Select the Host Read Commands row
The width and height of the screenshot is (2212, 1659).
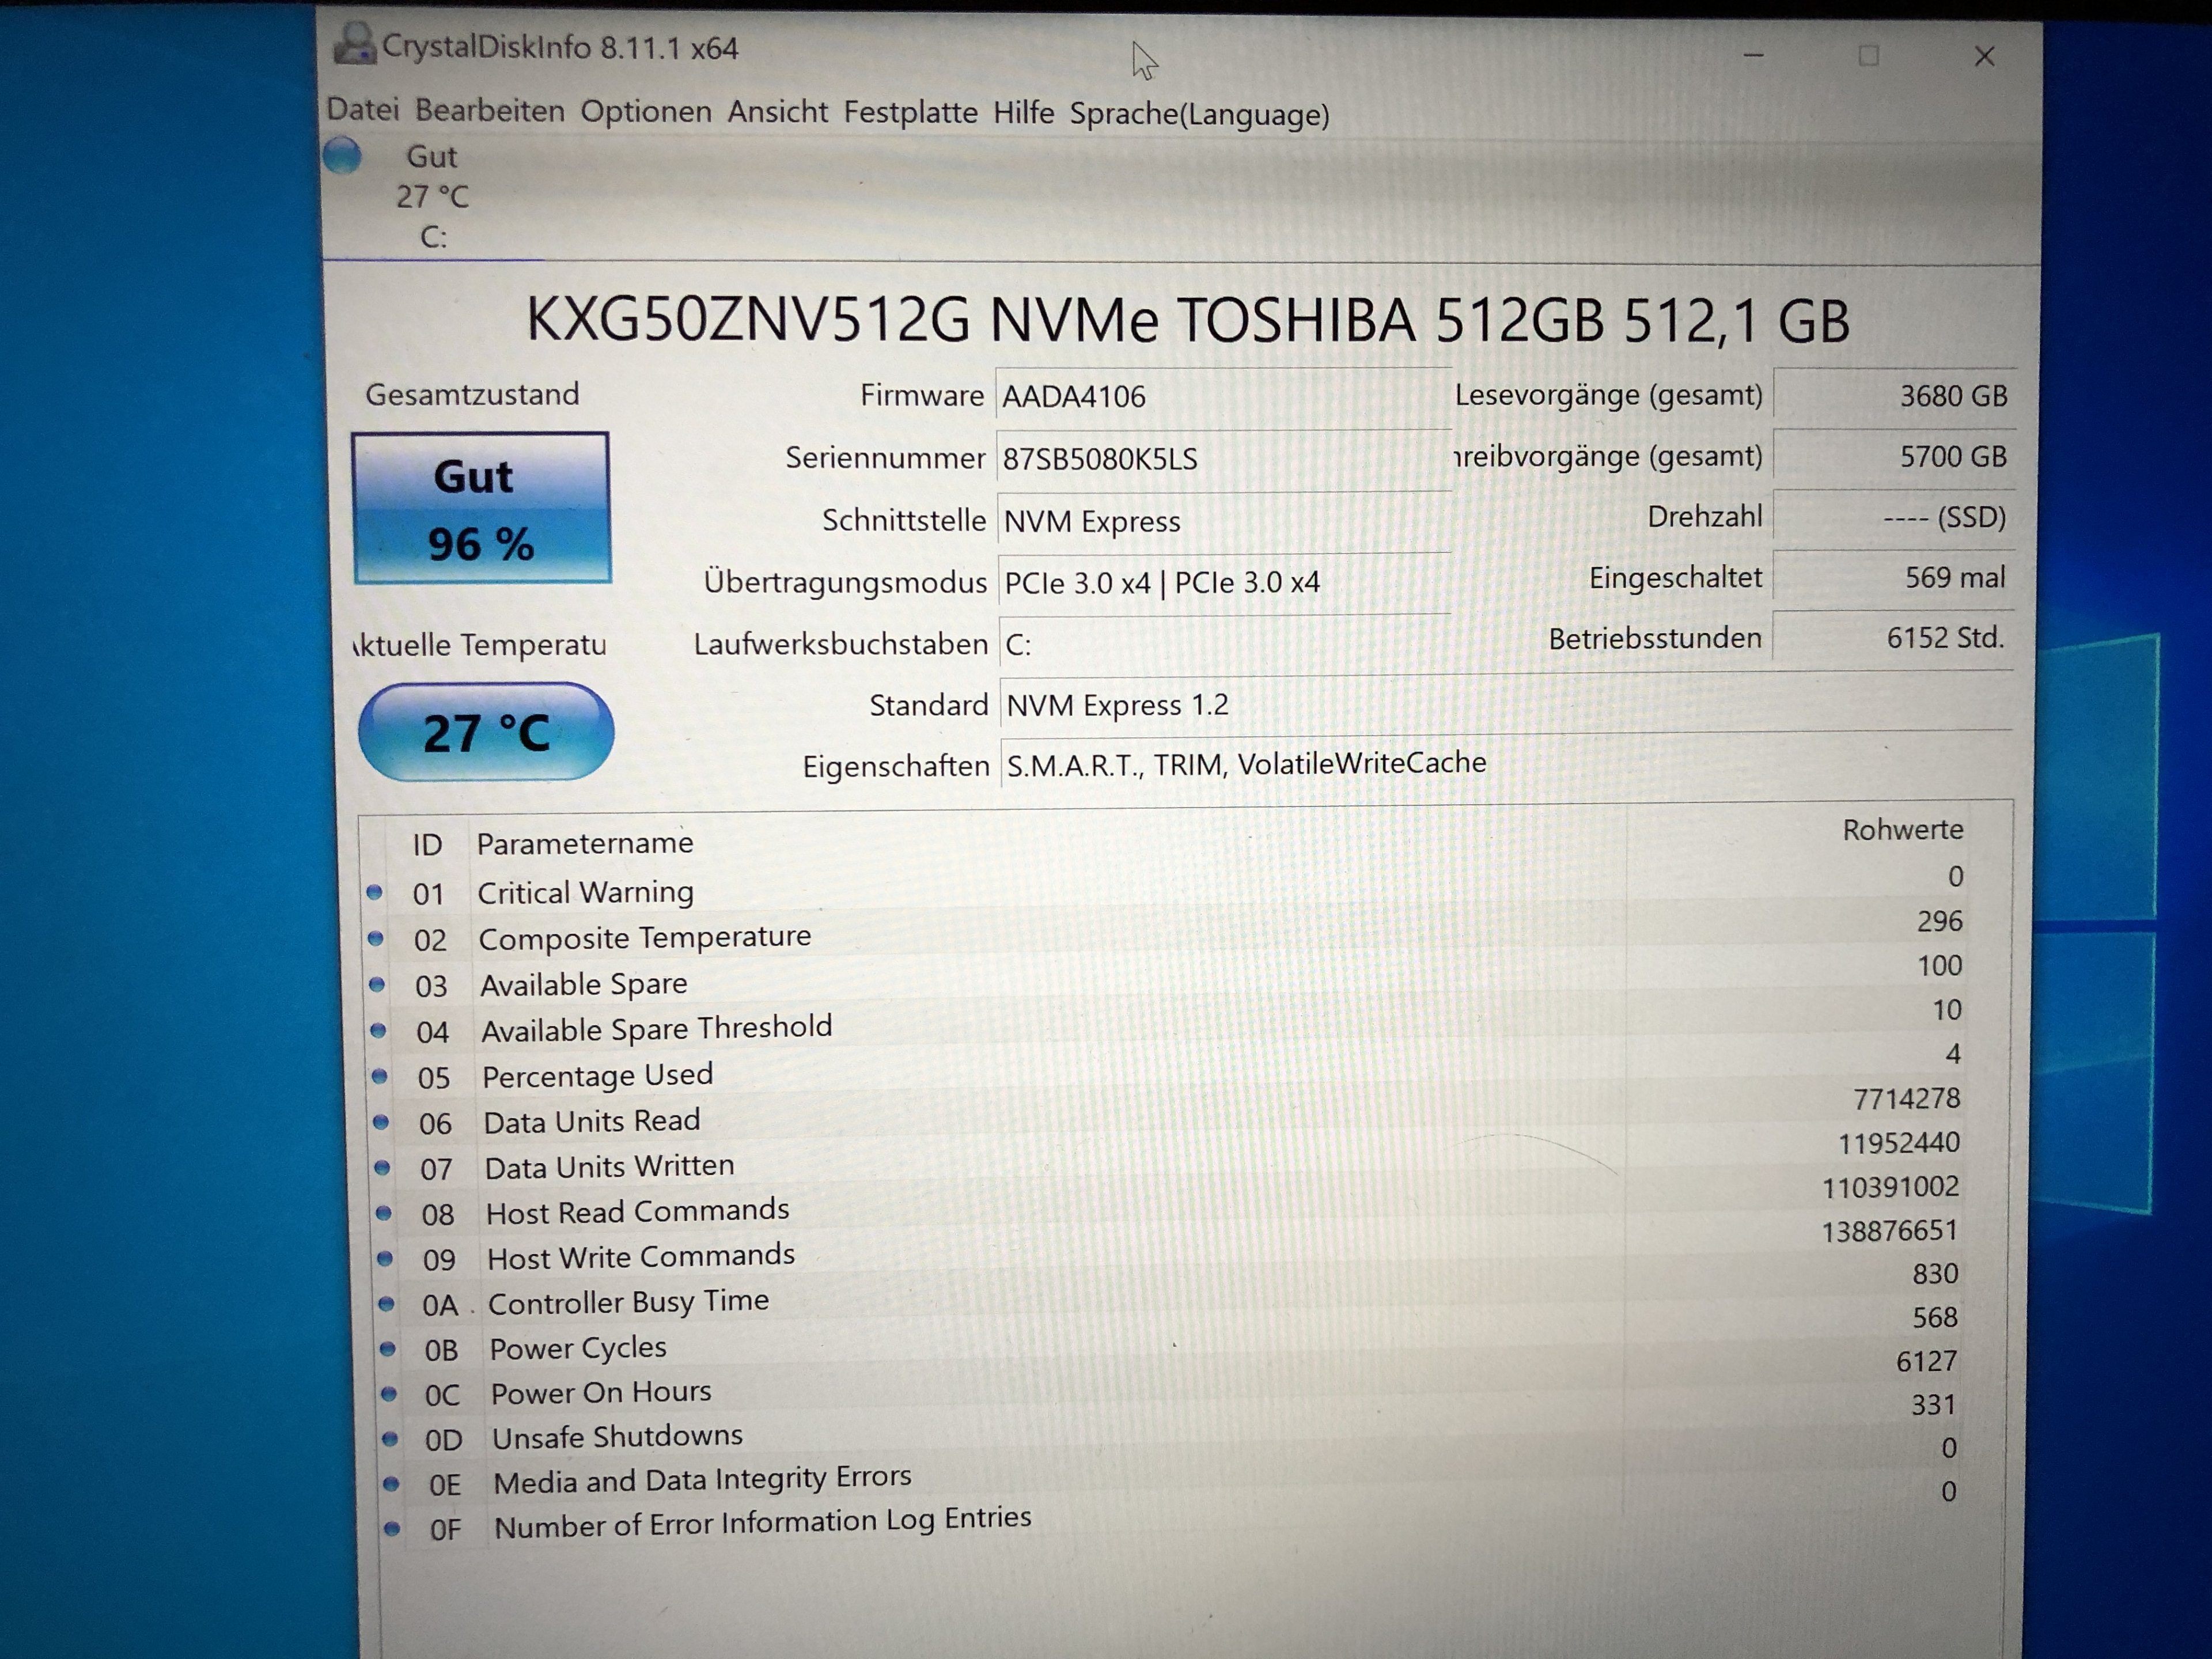[x=637, y=1212]
